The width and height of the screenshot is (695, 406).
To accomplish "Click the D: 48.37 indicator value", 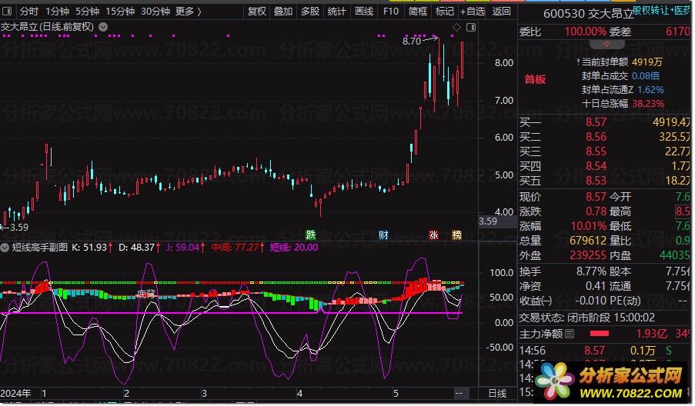I will click(x=139, y=248).
